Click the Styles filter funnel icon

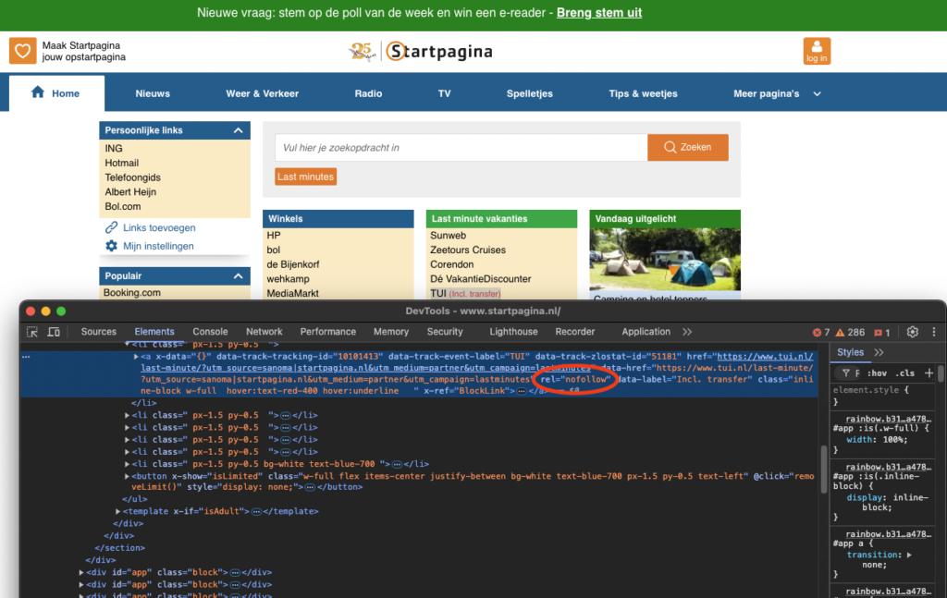coord(845,372)
